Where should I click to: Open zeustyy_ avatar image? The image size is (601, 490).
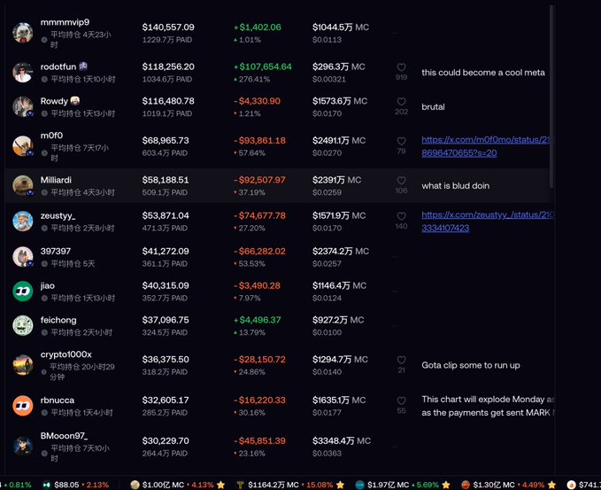pyautogui.click(x=23, y=221)
